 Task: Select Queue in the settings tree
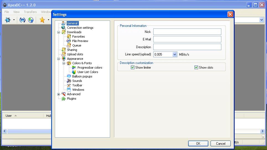tap(77, 45)
